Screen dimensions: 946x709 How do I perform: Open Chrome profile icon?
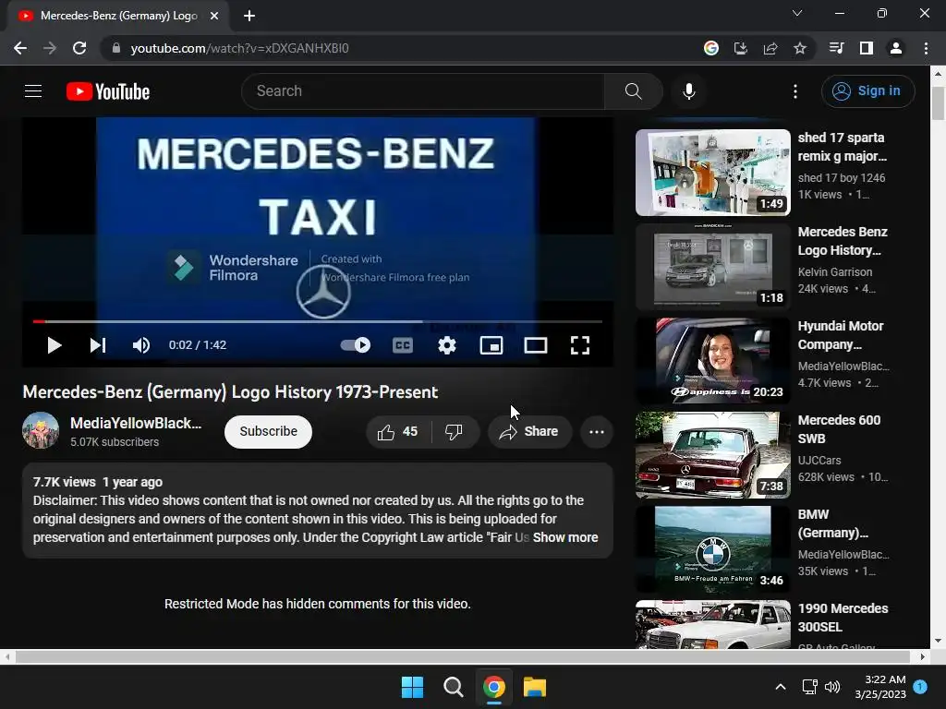pyautogui.click(x=896, y=48)
